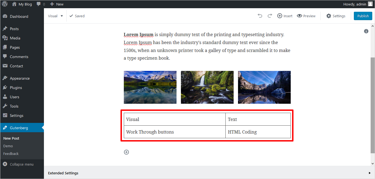
Task: Open the Visual editor mode dropdown
Action: (x=55, y=16)
